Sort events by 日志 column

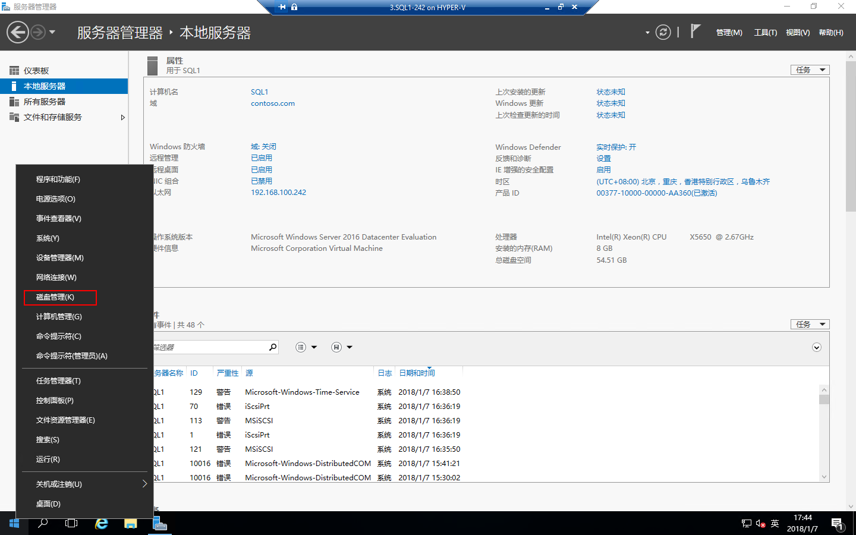385,373
